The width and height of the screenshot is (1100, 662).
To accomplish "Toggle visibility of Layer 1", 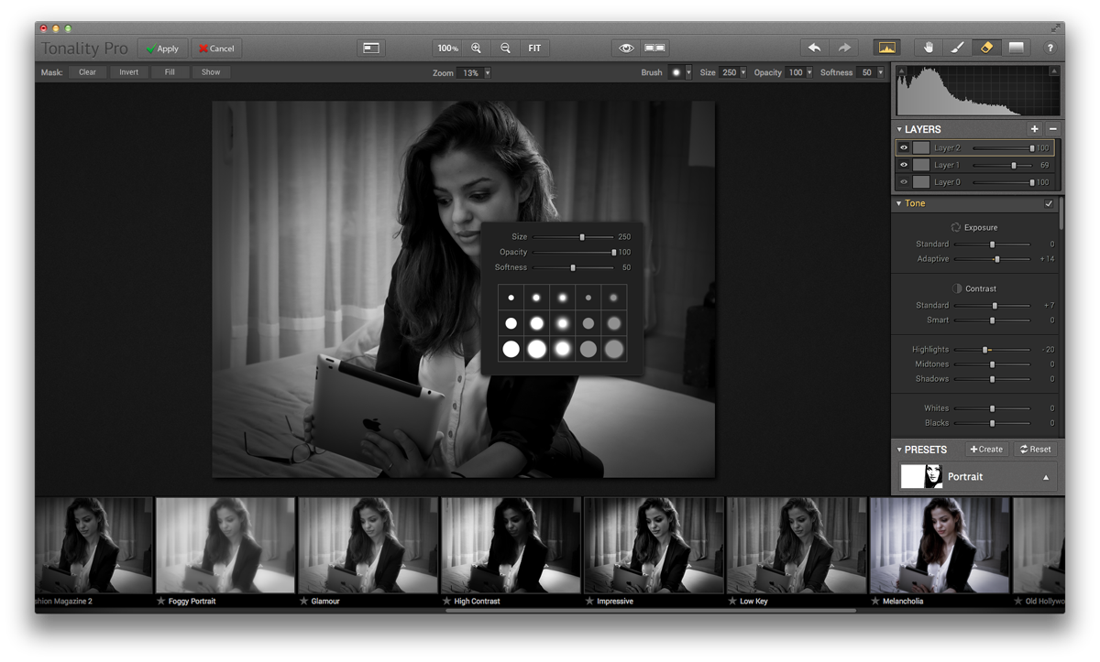I will 904,165.
